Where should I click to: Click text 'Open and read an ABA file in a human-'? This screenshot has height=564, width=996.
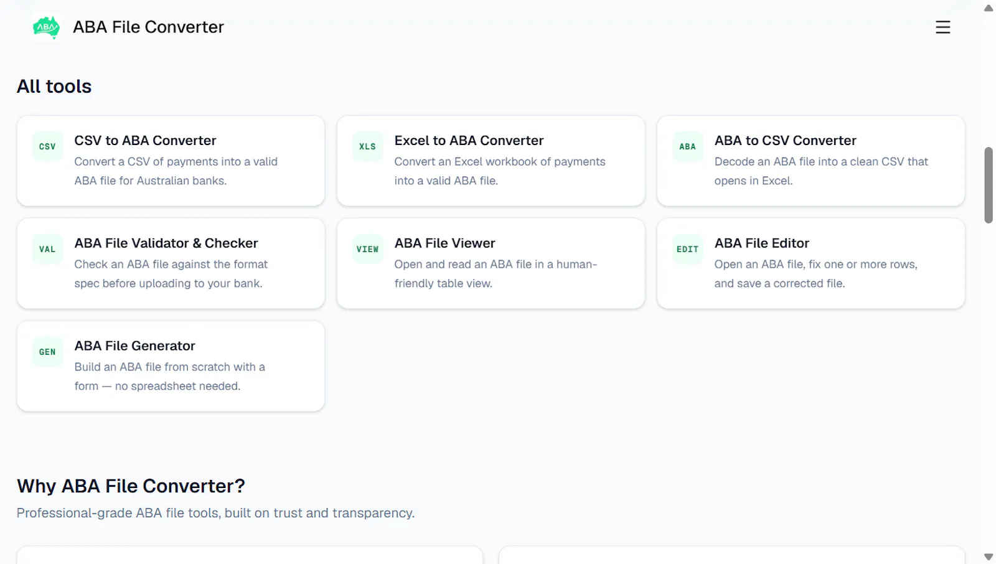(496, 265)
